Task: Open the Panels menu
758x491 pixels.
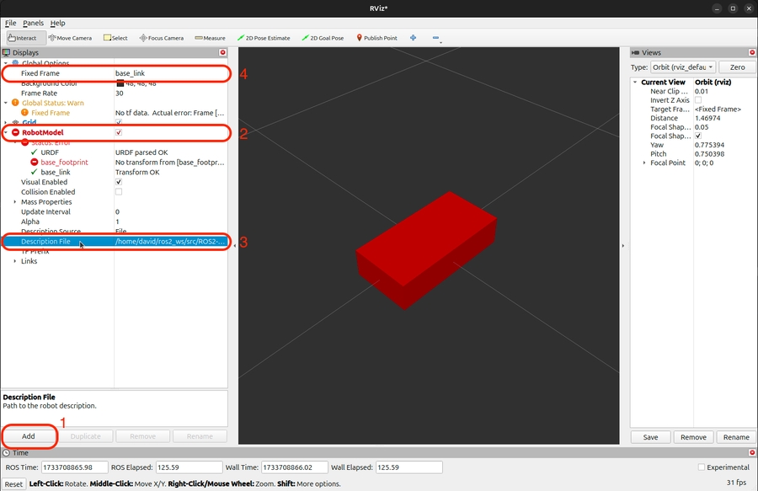Action: point(33,23)
